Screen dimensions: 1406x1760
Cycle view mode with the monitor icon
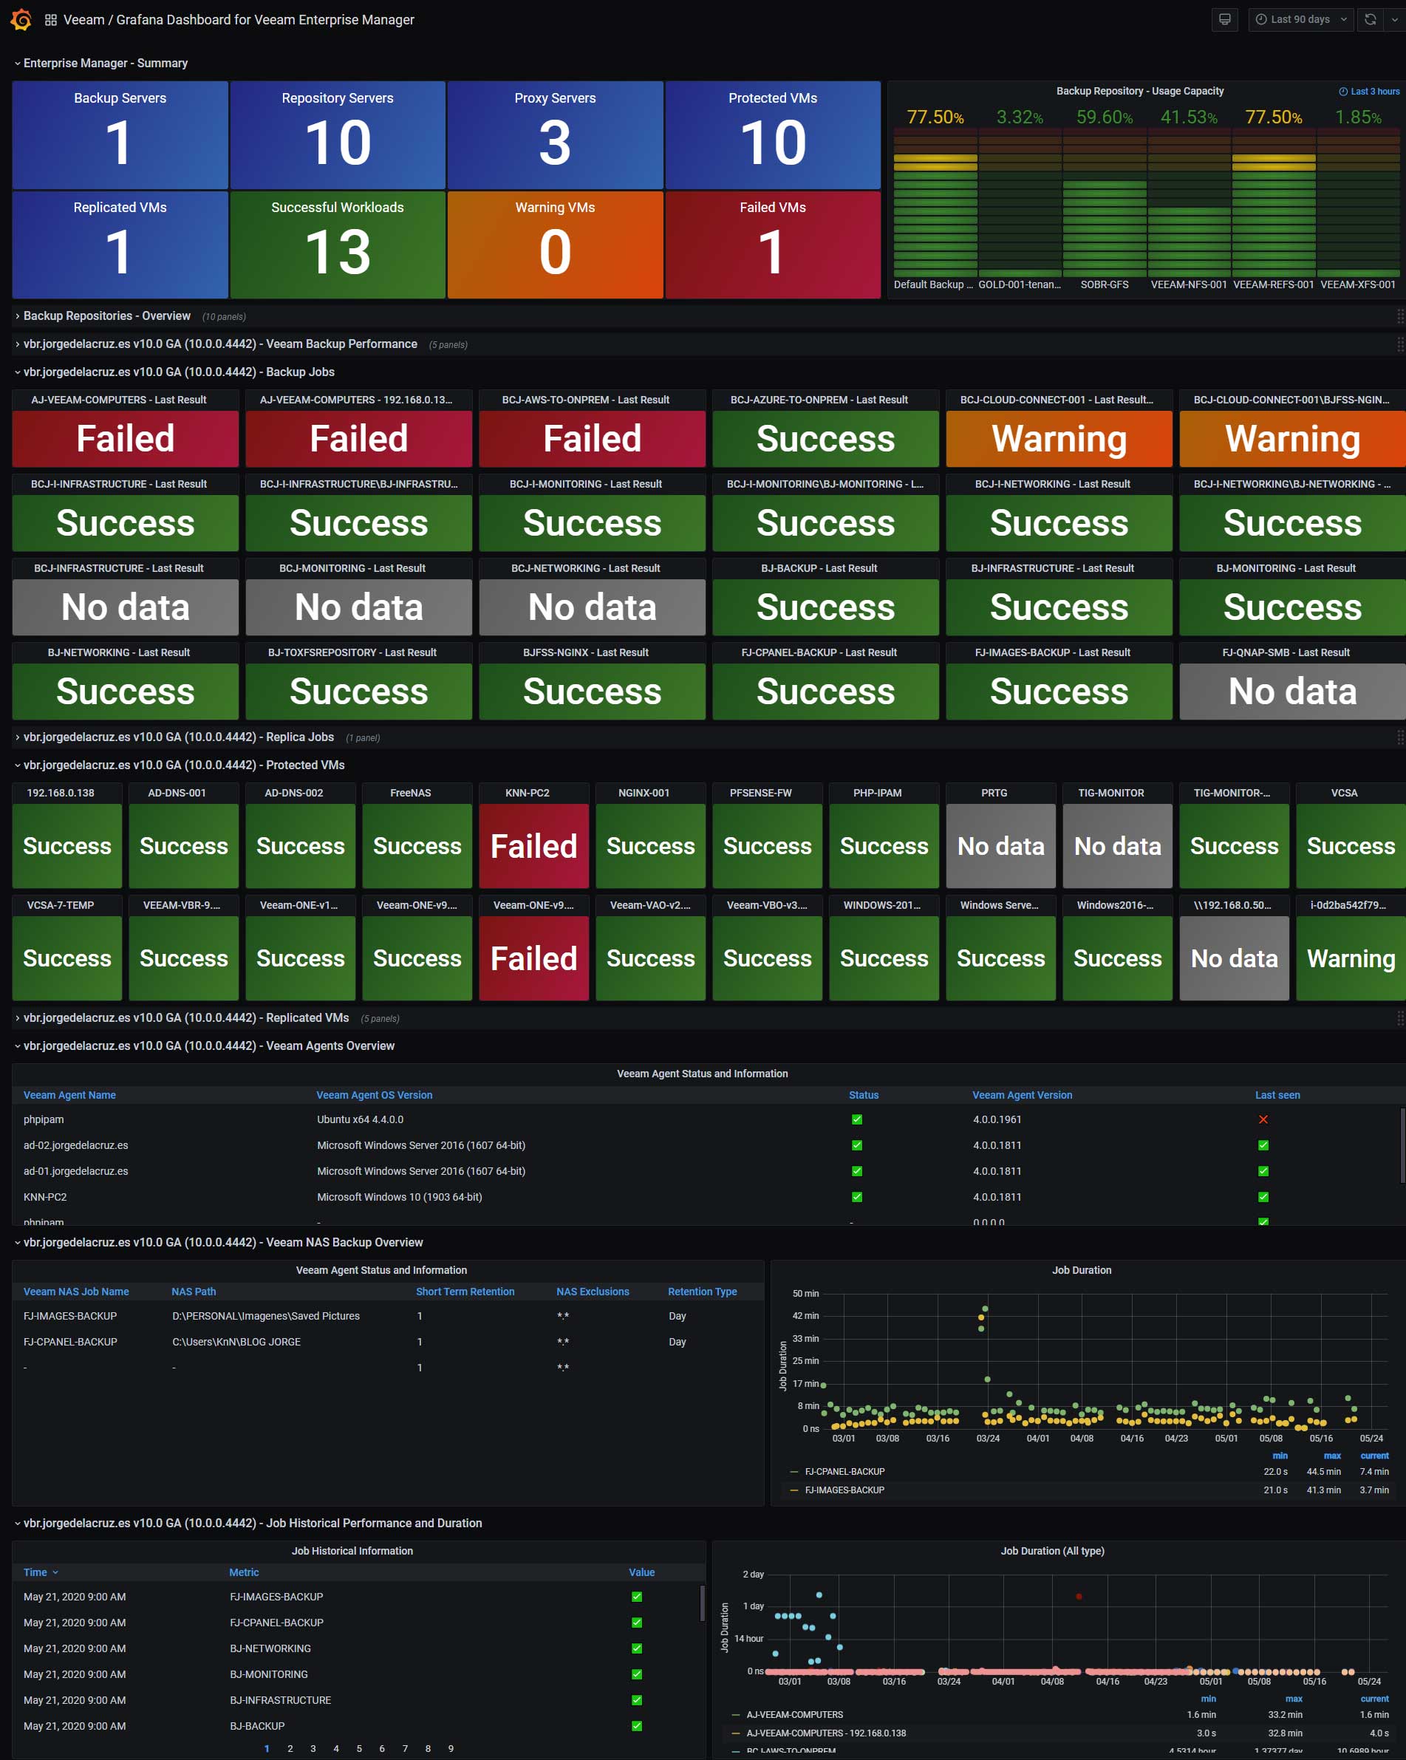point(1224,20)
